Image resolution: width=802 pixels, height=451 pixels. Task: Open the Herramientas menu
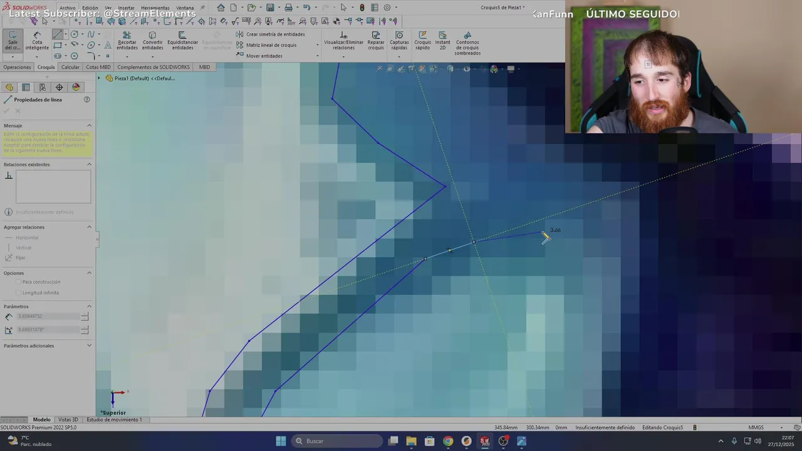[x=155, y=8]
